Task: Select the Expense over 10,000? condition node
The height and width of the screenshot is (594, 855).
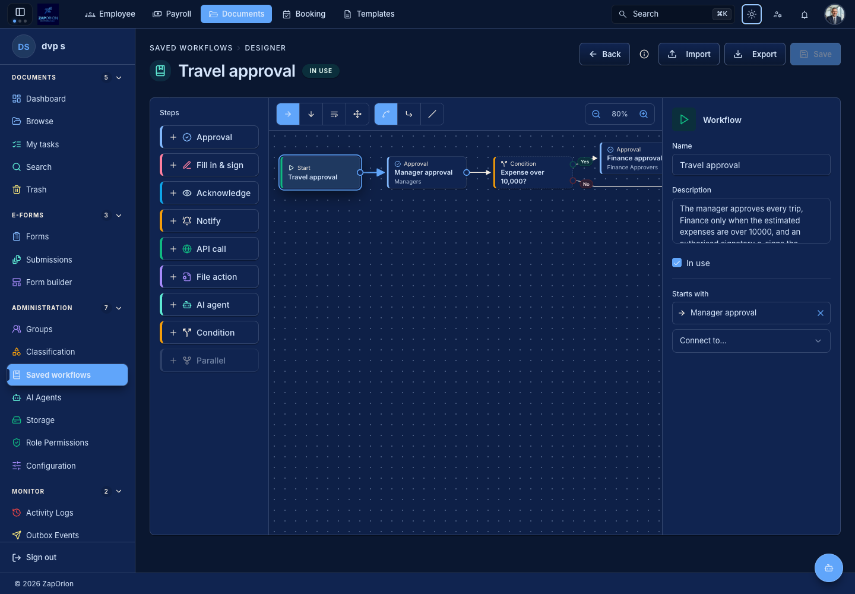Action: (533, 172)
